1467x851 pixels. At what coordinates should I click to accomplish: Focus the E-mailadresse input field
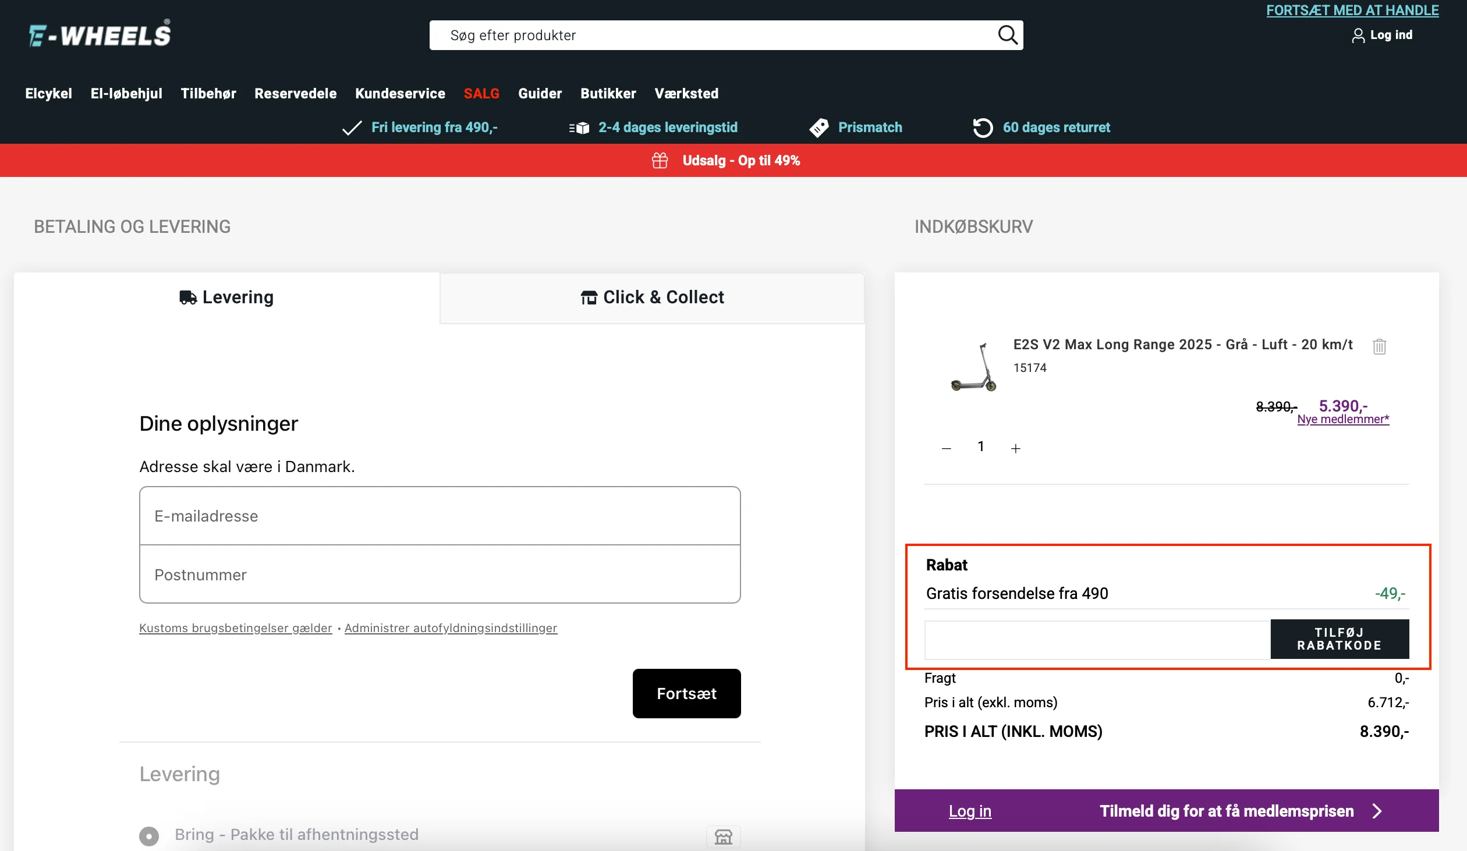tap(440, 516)
